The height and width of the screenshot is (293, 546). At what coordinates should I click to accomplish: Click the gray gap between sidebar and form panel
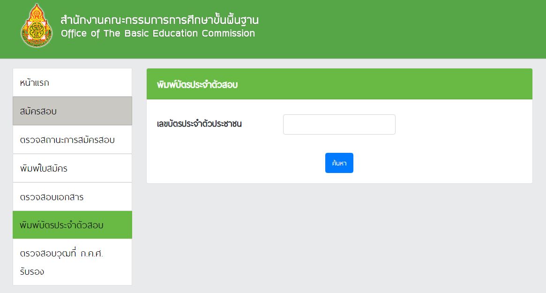click(139, 174)
